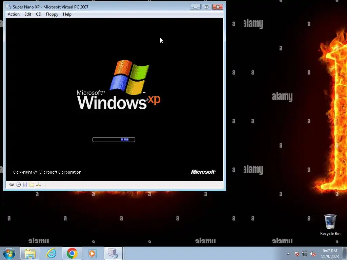Click the network adapter status icon
This screenshot has width=347, height=260.
[39, 185]
